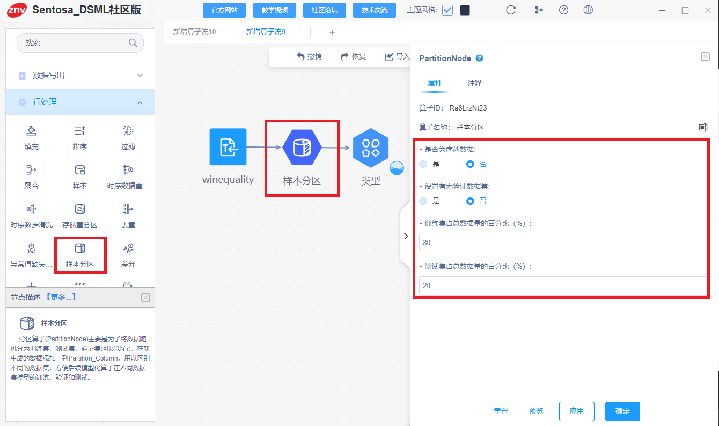Click the blue status badge near 类型 node
Screen dimensions: 719x426
coord(397,168)
